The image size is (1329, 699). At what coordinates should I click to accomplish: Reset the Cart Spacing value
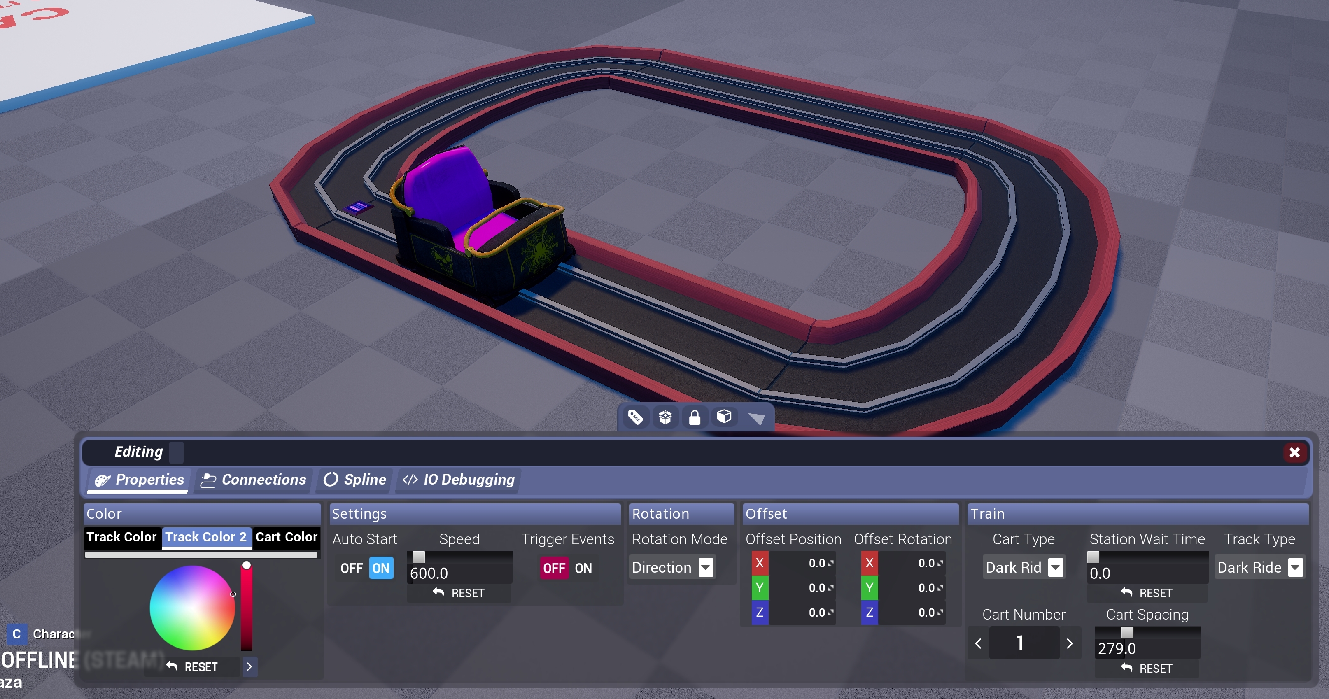click(x=1147, y=669)
